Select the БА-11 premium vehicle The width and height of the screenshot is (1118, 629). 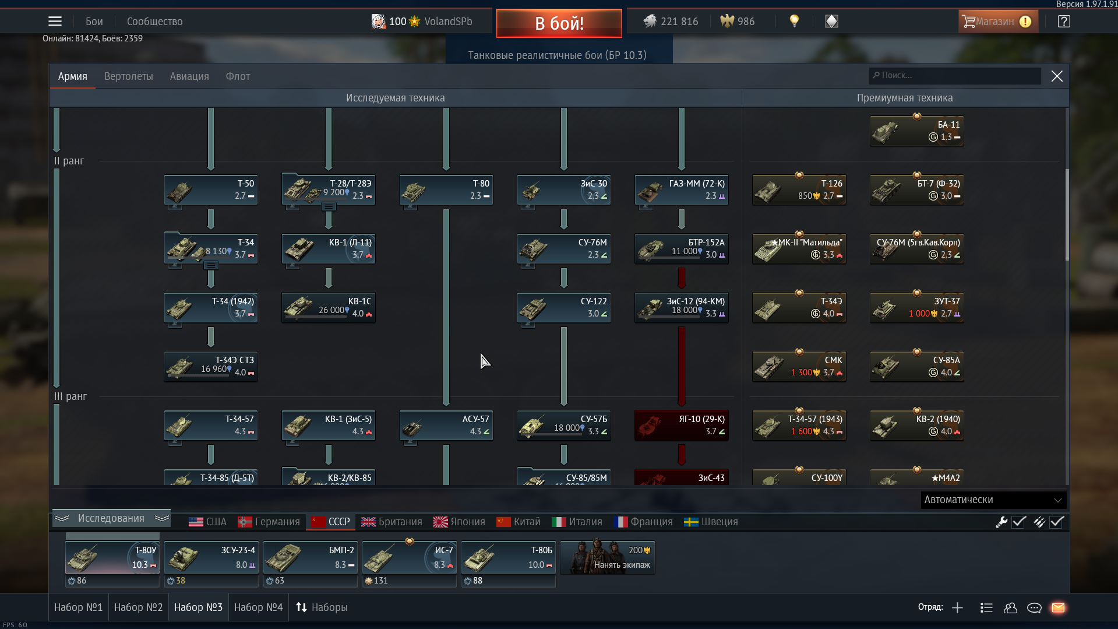coord(917,131)
